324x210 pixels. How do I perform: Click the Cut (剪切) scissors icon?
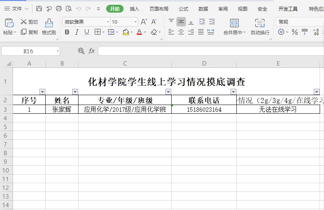click(x=24, y=22)
